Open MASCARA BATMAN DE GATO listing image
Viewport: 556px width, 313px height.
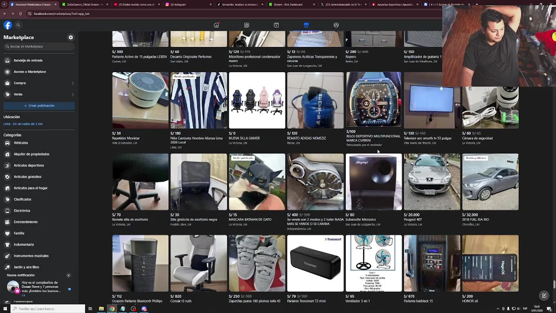[257, 182]
